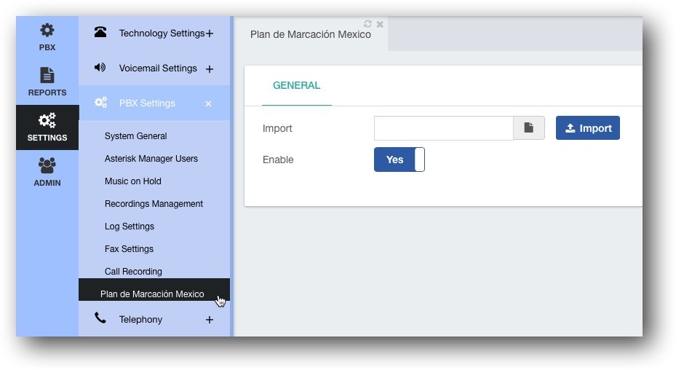Click the Import file path field
This screenshot has height=370, width=676.
444,127
